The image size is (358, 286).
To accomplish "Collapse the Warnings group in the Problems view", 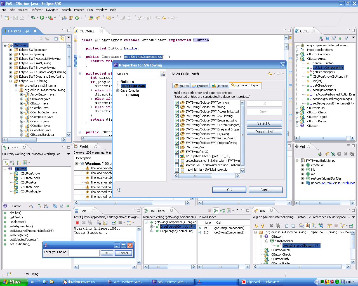I will coord(76,164).
